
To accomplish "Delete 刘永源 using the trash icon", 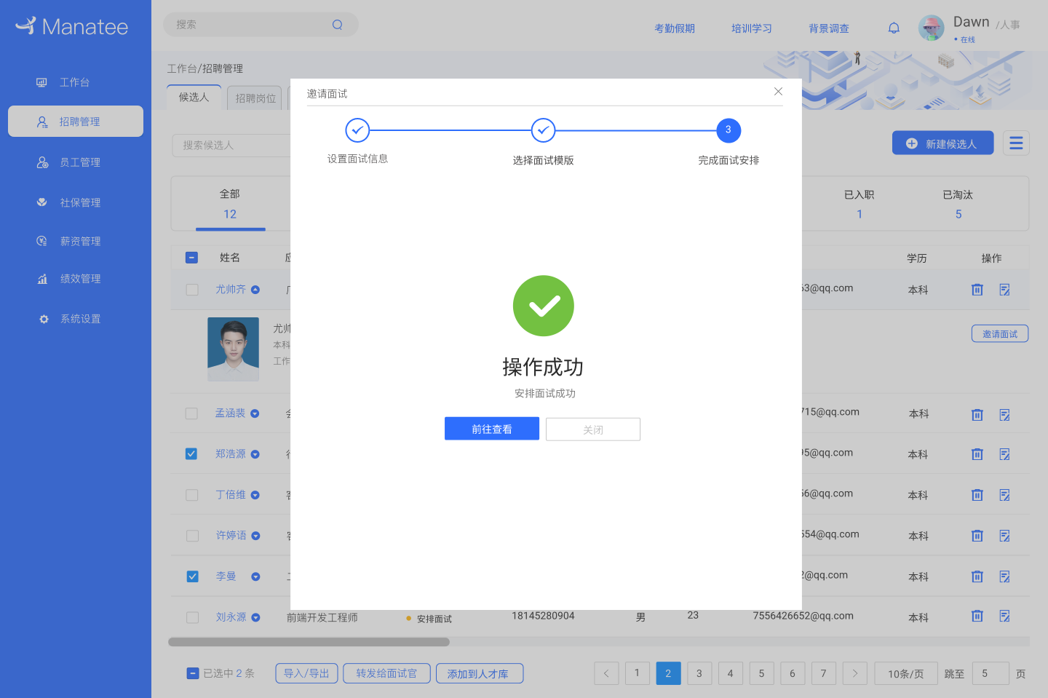I will click(x=977, y=615).
